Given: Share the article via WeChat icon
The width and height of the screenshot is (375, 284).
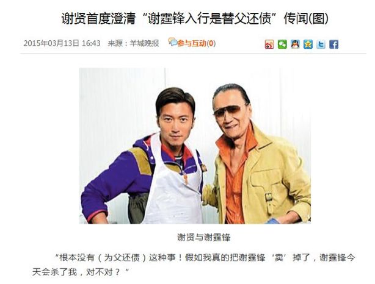Looking at the screenshot, I should coord(282,44).
